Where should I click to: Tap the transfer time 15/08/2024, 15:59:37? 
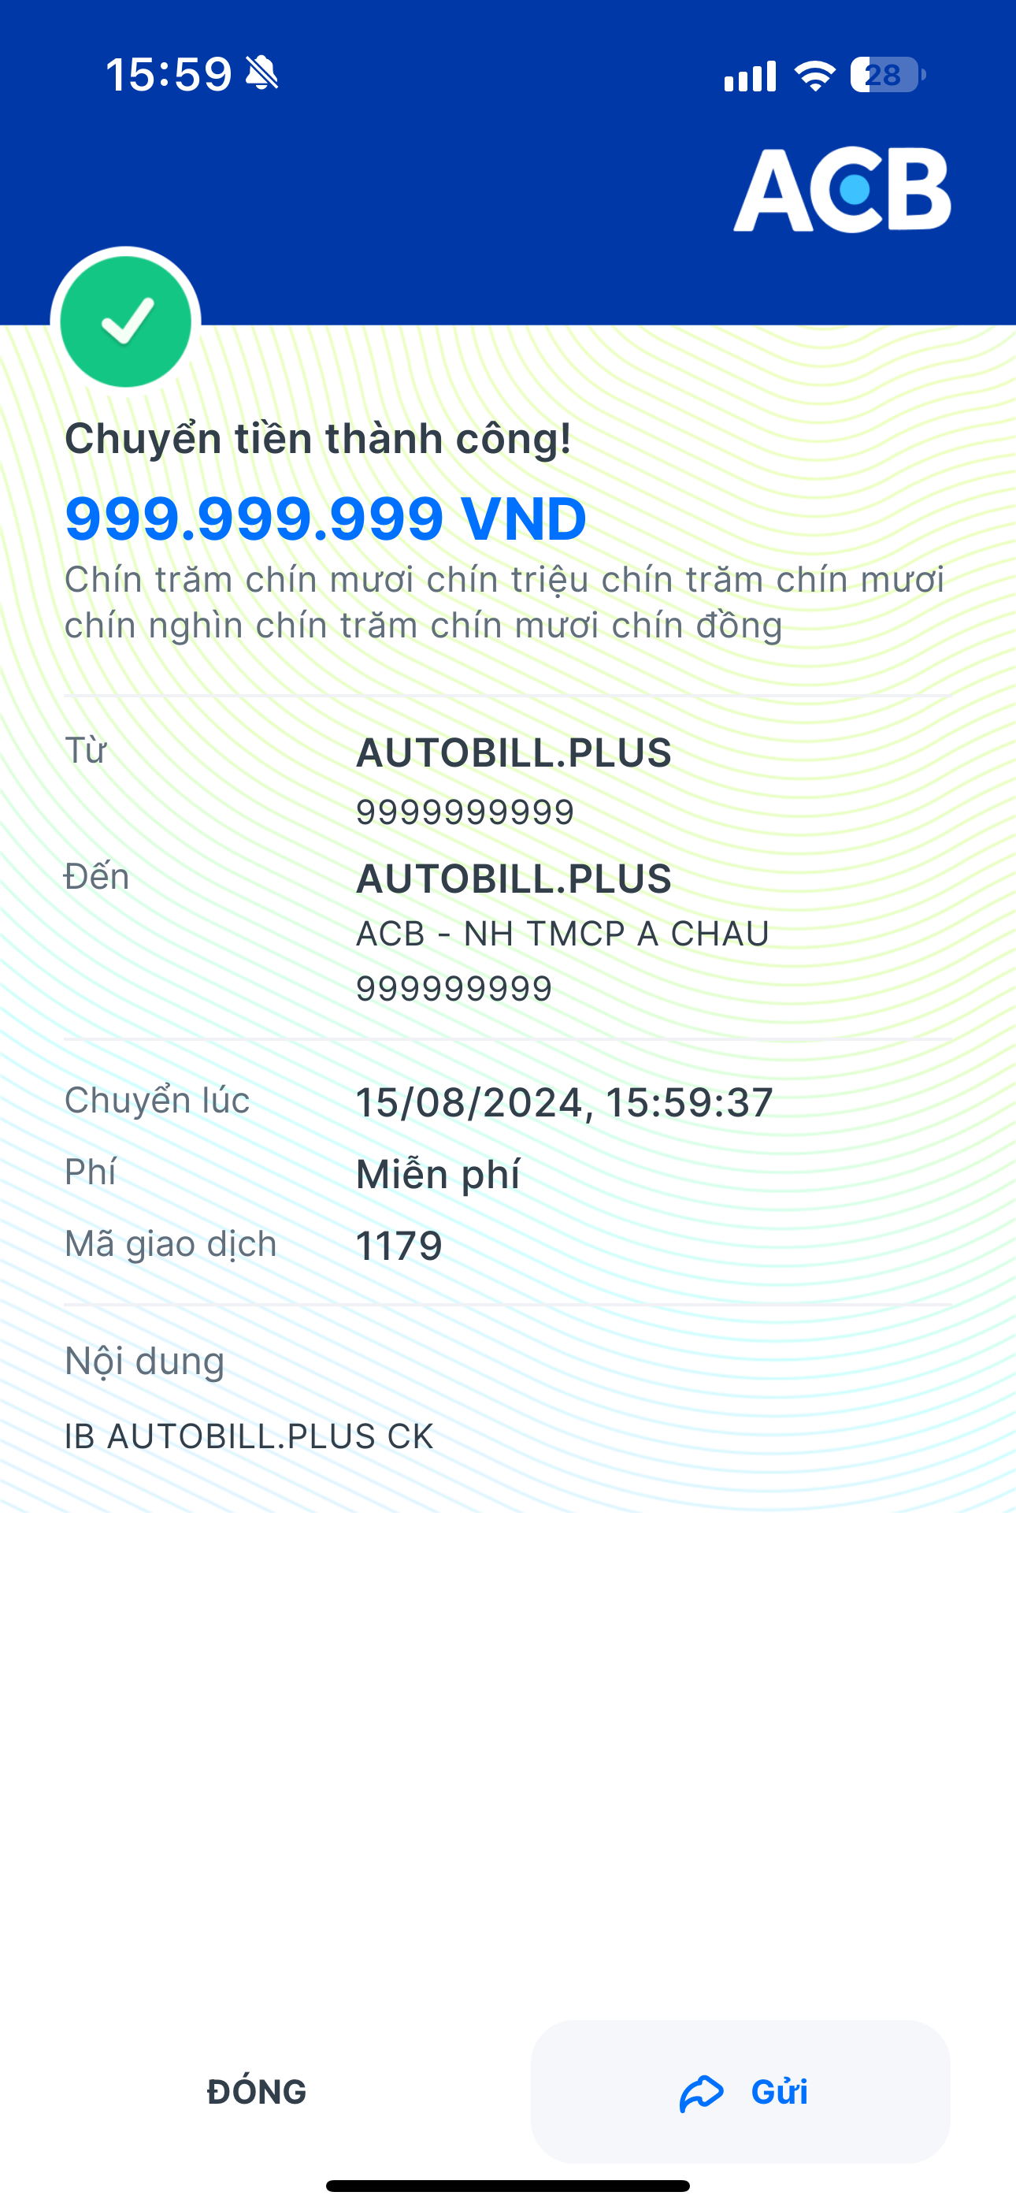click(565, 1102)
